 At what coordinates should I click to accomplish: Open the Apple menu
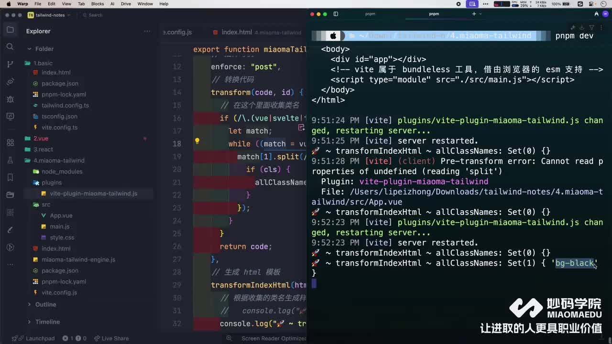[x=8, y=4]
